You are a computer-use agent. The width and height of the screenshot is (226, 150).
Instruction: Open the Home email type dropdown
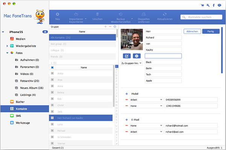147,126
